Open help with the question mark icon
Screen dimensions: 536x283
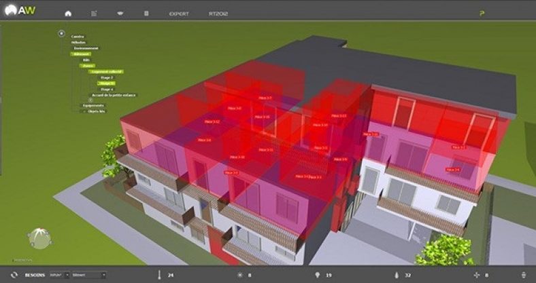(x=482, y=14)
